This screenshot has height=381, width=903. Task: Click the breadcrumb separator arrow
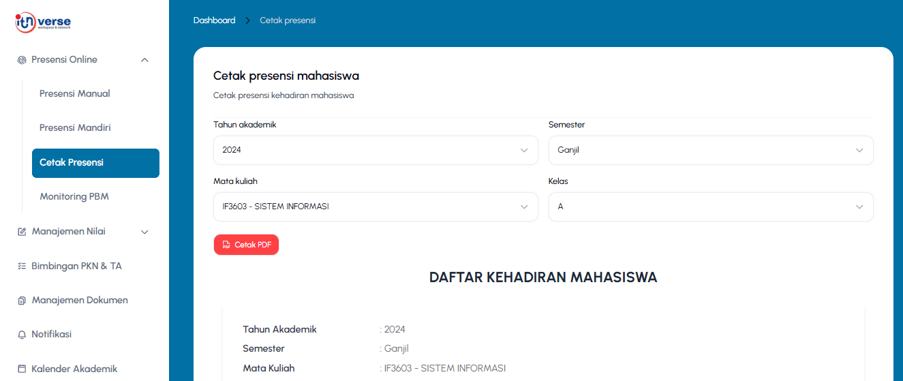point(248,20)
